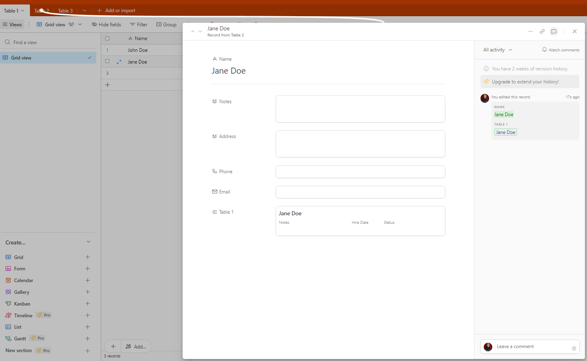
Task: Click the Form icon under Create
Action: [x=8, y=269]
